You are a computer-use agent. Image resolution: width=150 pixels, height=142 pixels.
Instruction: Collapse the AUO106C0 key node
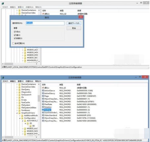coord(23,121)
